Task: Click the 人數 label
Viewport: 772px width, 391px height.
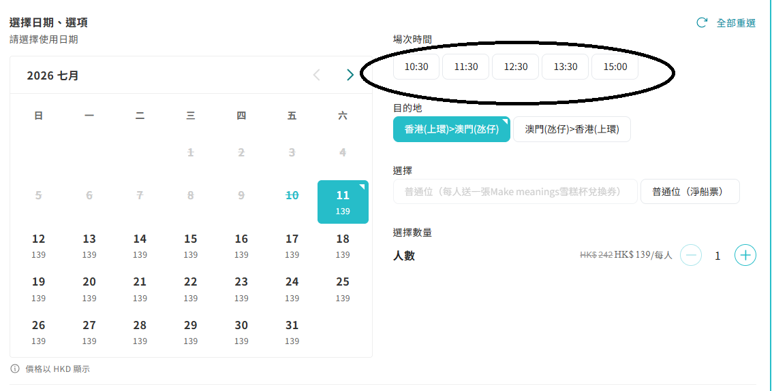Action: [x=404, y=256]
